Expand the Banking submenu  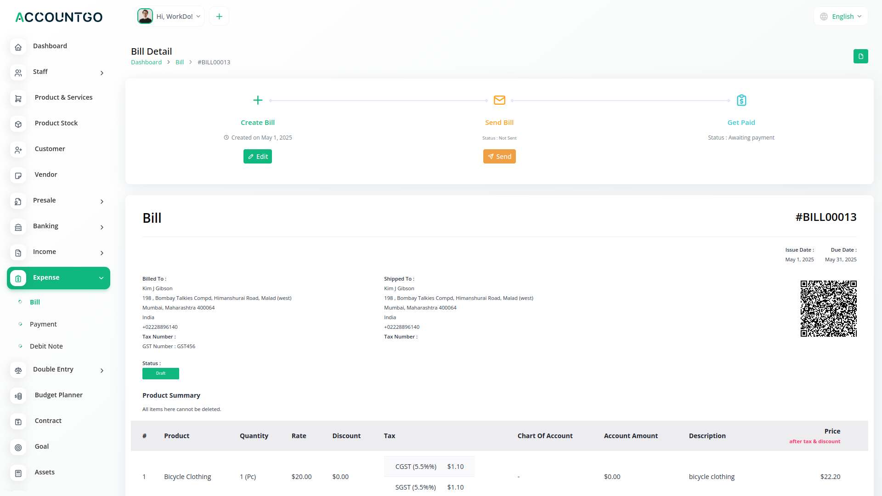102,227
